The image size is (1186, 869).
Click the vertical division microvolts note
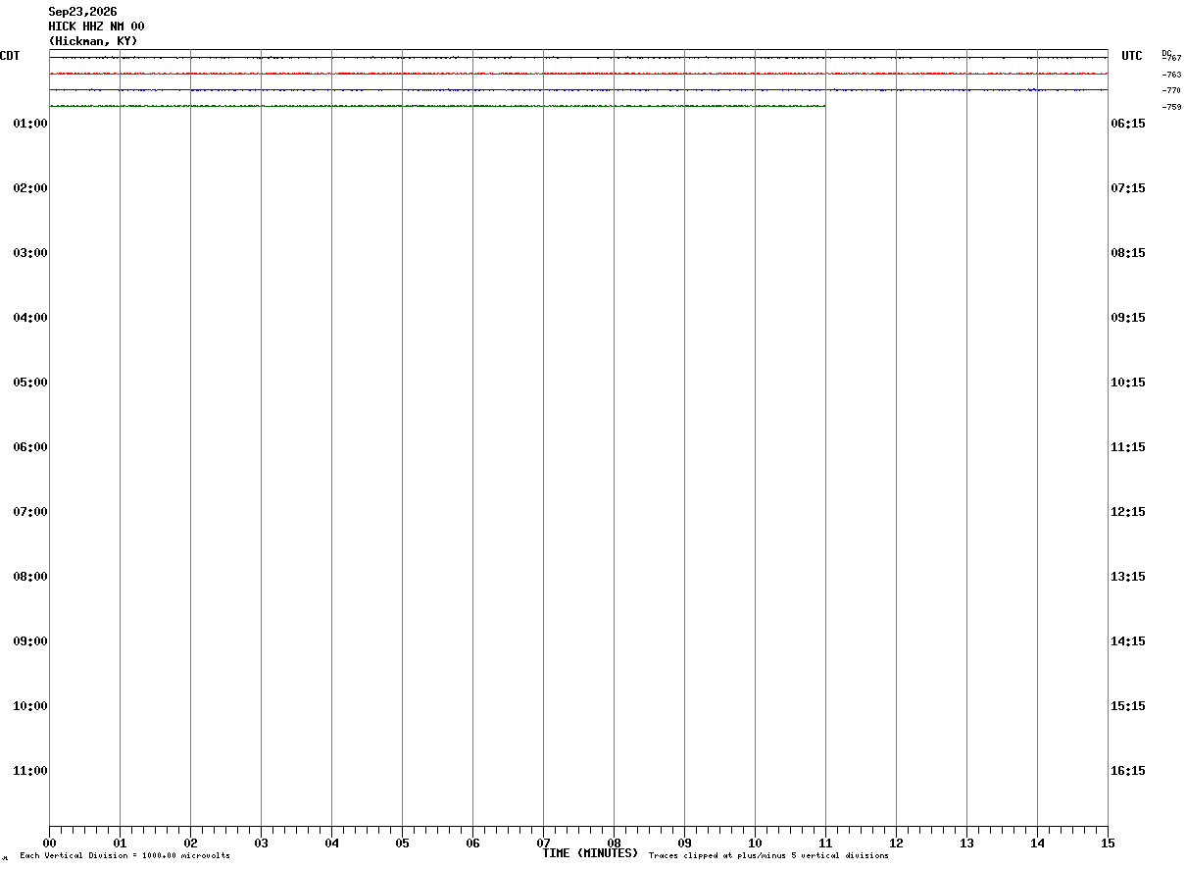pos(124,855)
